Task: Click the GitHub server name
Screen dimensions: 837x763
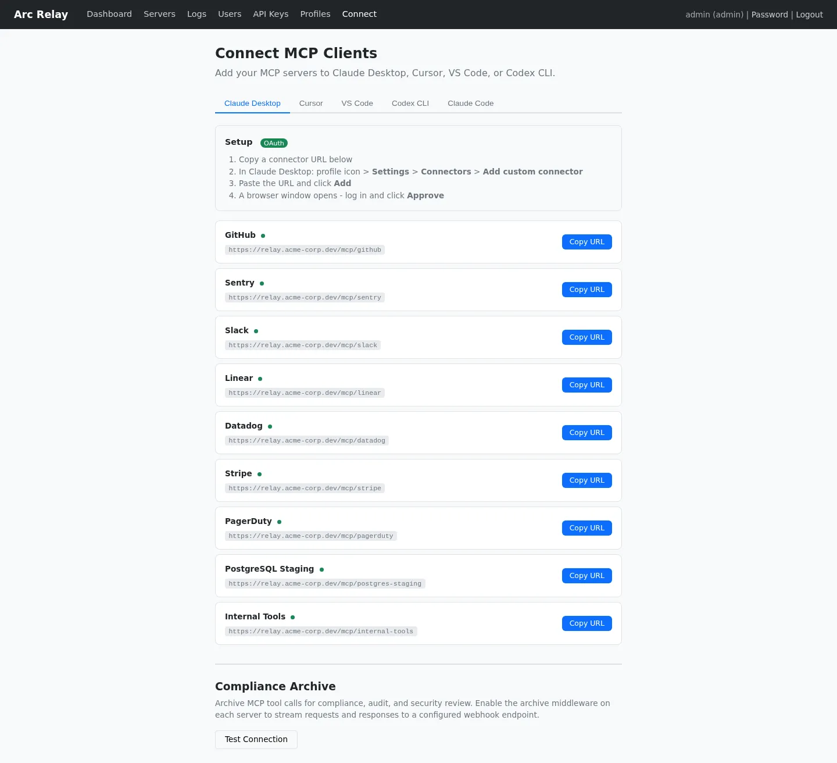Action: click(x=240, y=235)
